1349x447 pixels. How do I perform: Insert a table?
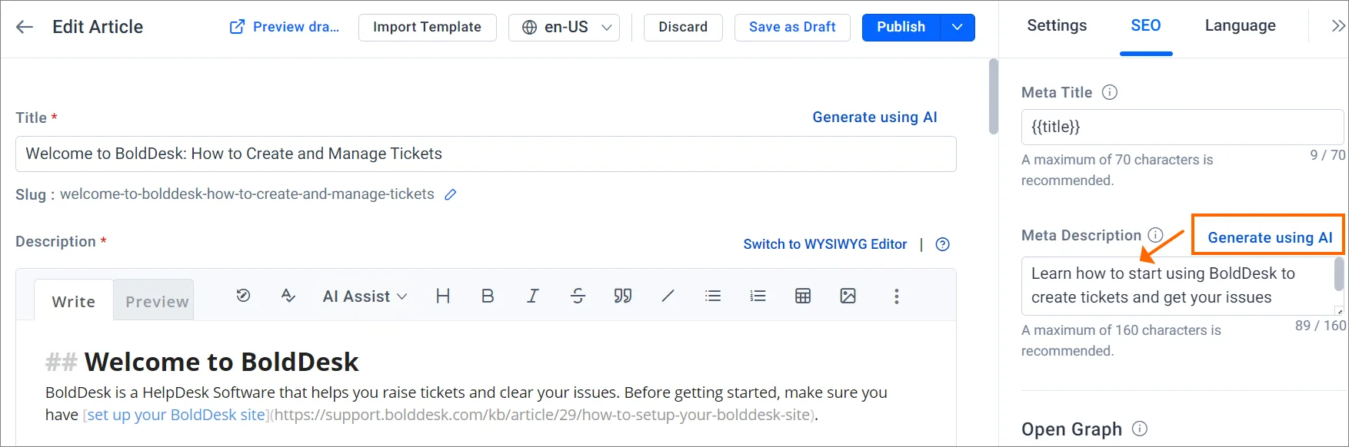tap(803, 296)
